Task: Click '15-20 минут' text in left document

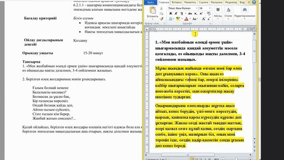Action: 93,53
